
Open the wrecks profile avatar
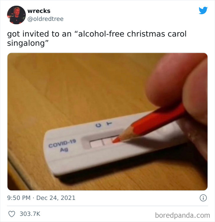pyautogui.click(x=16, y=15)
